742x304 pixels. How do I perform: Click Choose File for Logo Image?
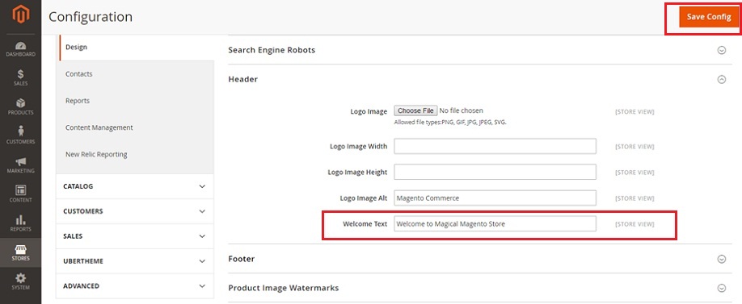tap(416, 110)
